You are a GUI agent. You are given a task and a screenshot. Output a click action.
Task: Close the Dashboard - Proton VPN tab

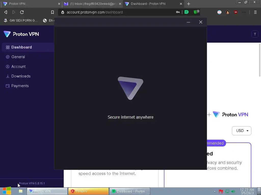tap(181, 4)
